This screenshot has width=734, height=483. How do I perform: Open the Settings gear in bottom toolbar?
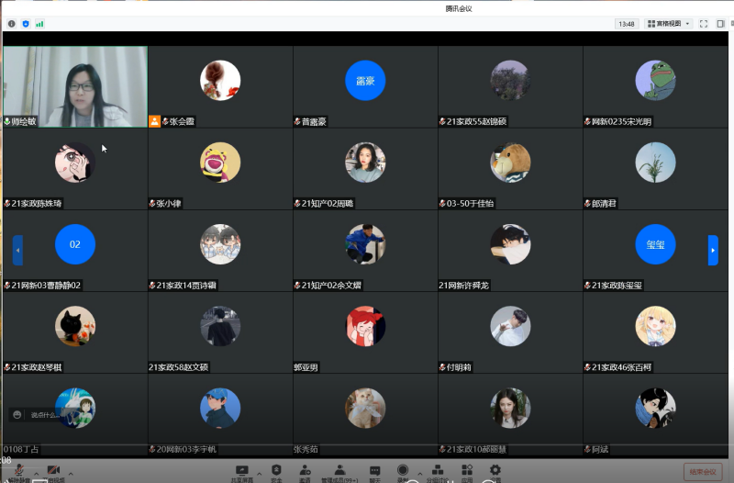click(x=495, y=470)
